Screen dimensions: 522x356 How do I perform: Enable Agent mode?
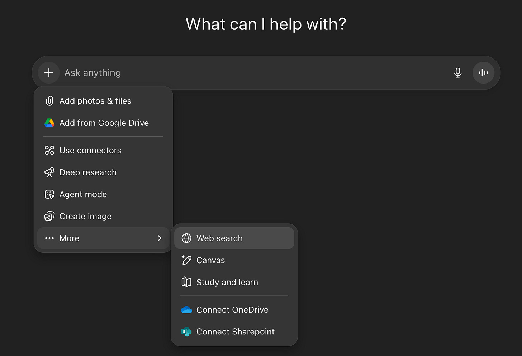[103, 194]
